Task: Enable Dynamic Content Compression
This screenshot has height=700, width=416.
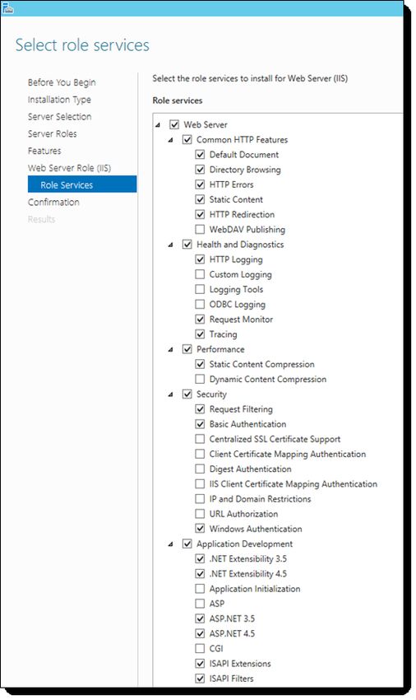Action: (x=201, y=379)
